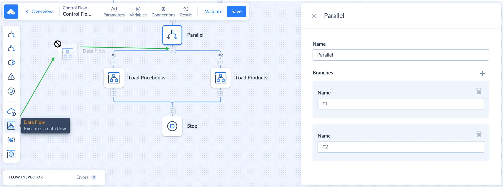
Task: Click the plus below the Parallel node
Action: [x=172, y=51]
